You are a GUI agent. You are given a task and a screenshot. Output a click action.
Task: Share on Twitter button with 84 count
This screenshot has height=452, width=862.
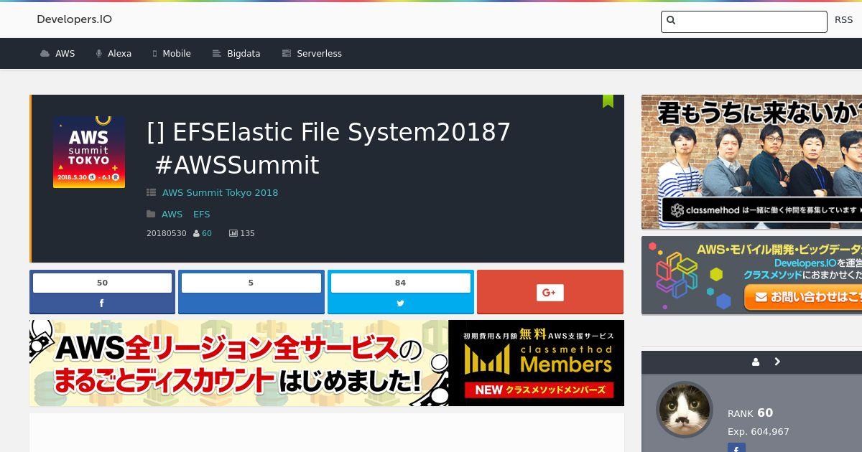[x=400, y=292]
